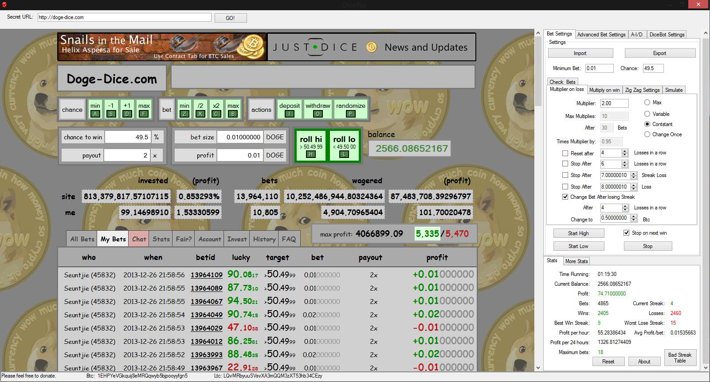Click the withdraw action button
This screenshot has width=710, height=382.
point(318,110)
